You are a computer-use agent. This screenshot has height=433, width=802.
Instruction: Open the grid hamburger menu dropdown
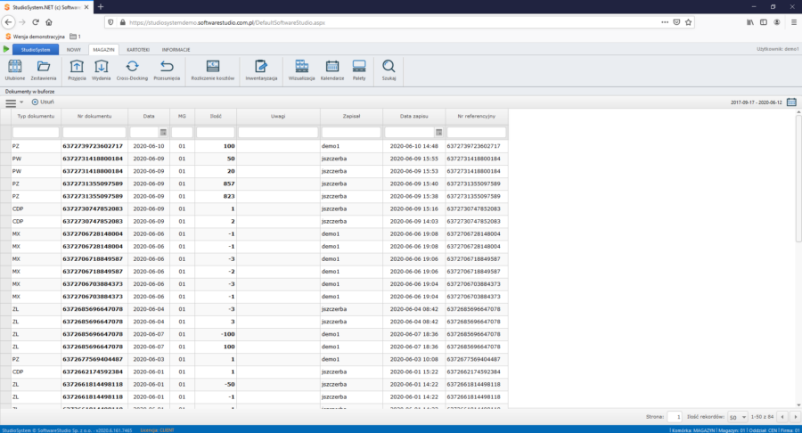point(13,102)
